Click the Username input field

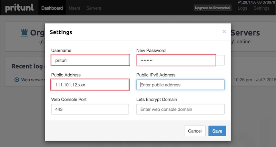pyautogui.click(x=90, y=60)
